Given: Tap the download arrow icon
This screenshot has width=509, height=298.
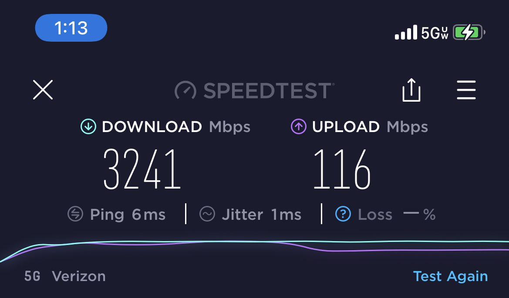Looking at the screenshot, I should (88, 126).
